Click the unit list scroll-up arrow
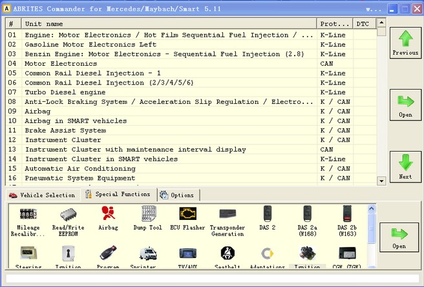Viewport: 424px width, 287px height. pos(381,23)
